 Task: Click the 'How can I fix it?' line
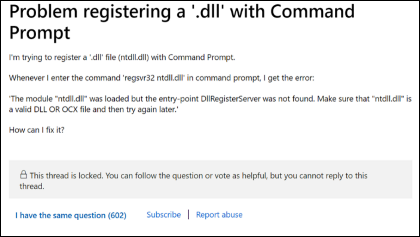pos(38,130)
